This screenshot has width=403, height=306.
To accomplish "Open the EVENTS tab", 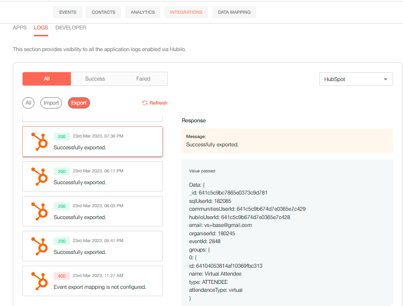I will click(x=67, y=12).
